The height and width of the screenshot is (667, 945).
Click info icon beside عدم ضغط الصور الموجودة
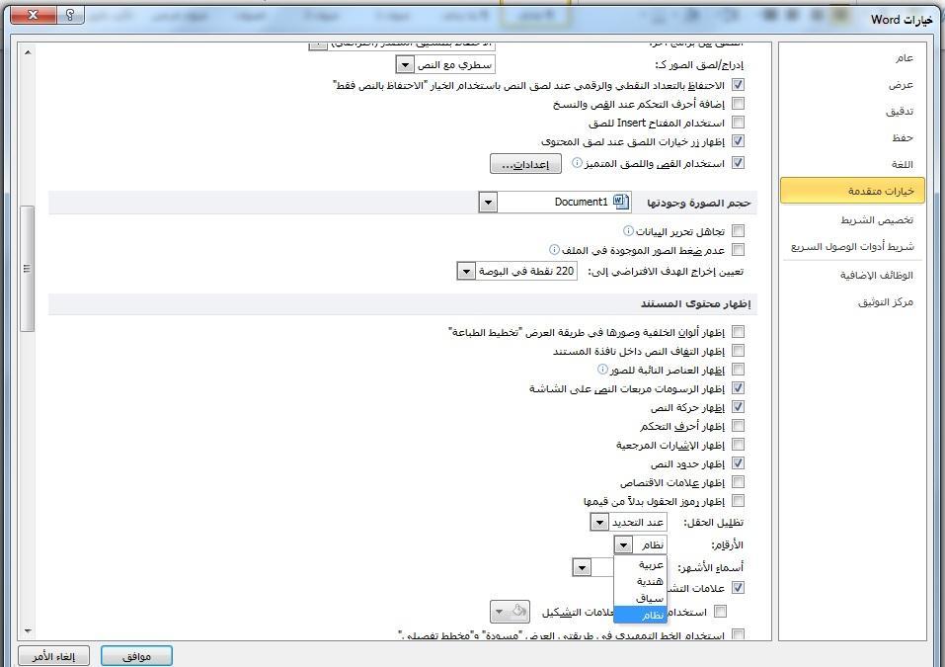coord(554,250)
